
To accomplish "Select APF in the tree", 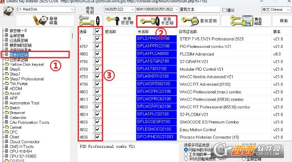I will (13, 98).
